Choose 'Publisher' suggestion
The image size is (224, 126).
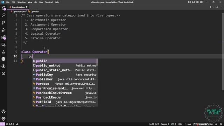coord(64,79)
